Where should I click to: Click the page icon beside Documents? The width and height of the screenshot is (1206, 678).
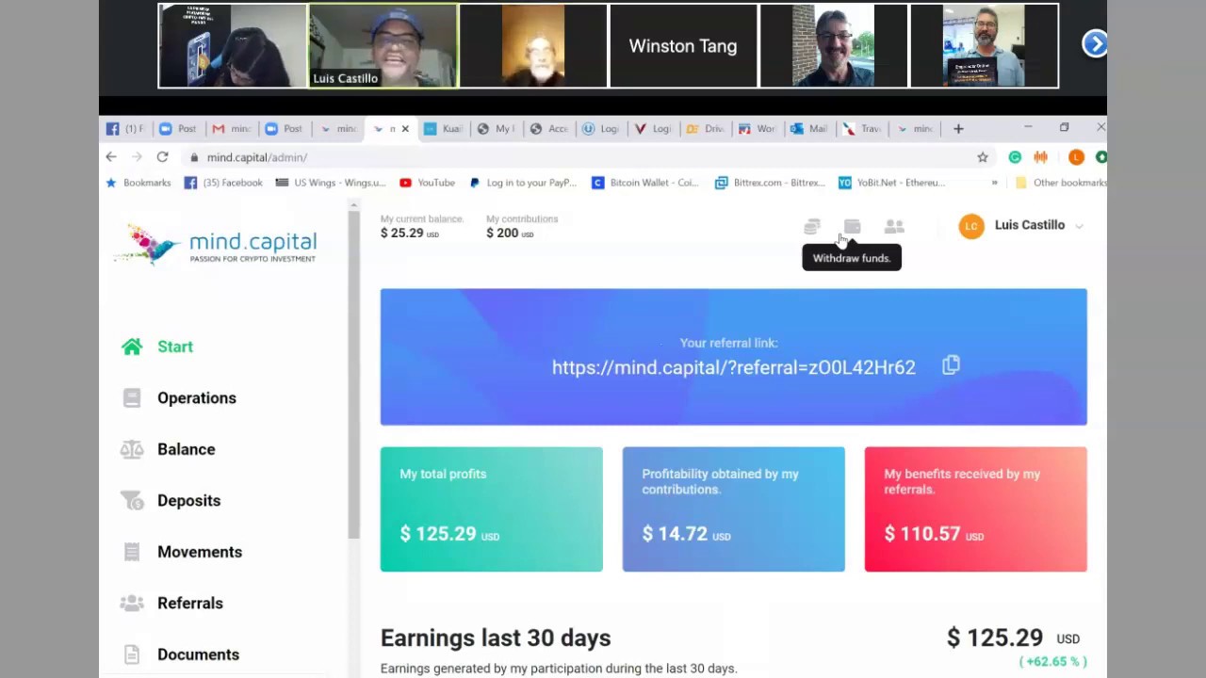132,654
